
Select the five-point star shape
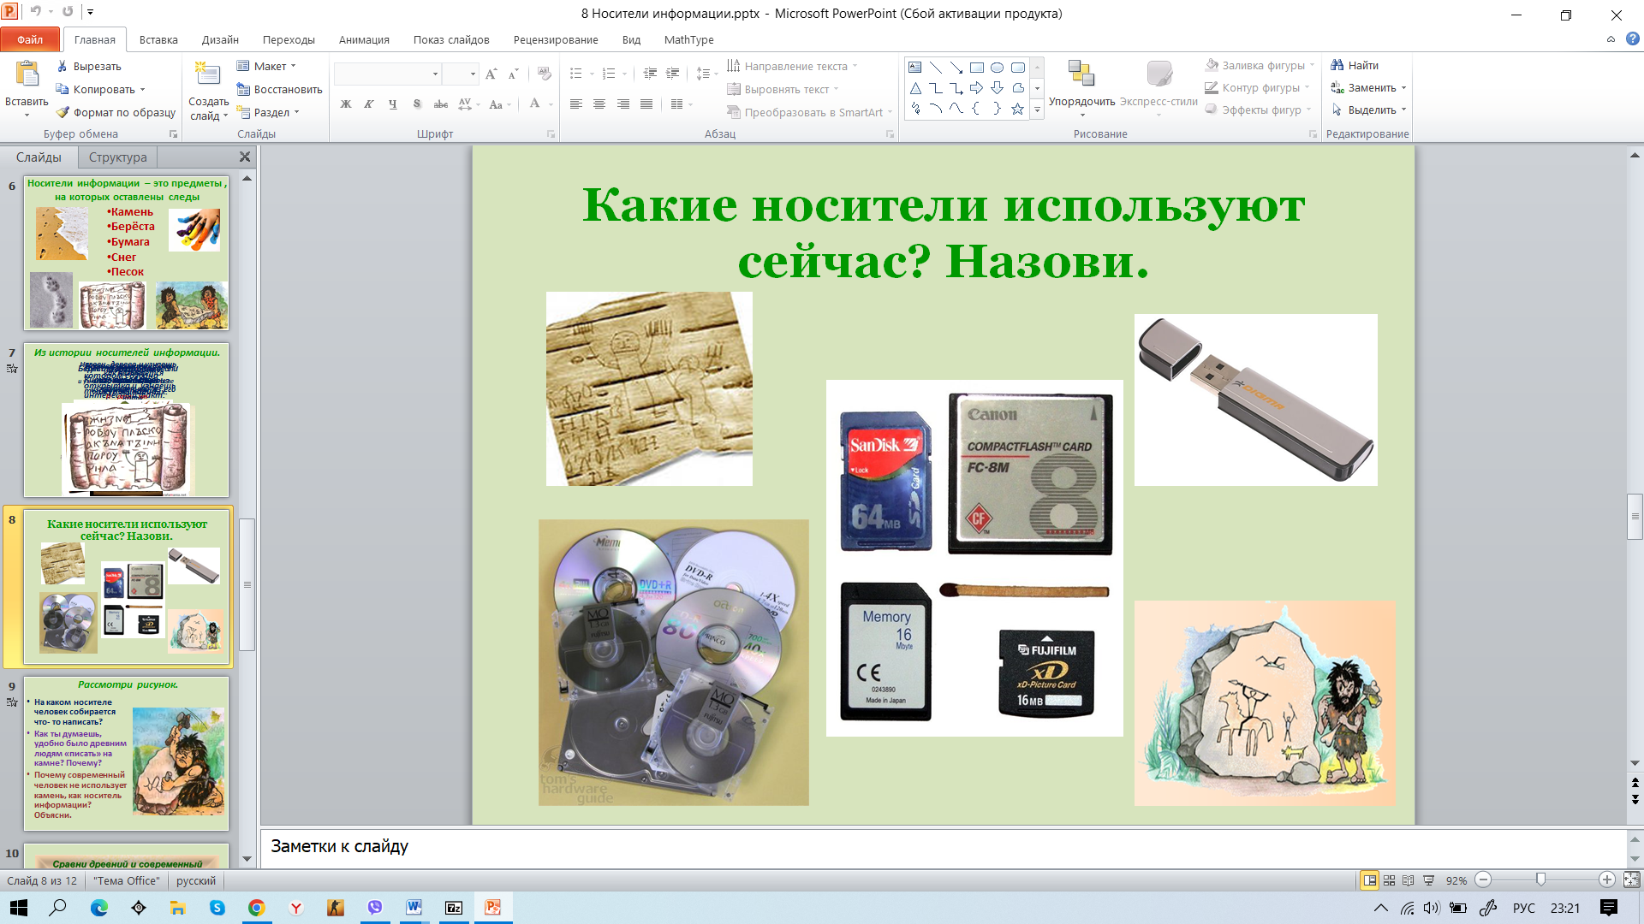(x=1018, y=109)
